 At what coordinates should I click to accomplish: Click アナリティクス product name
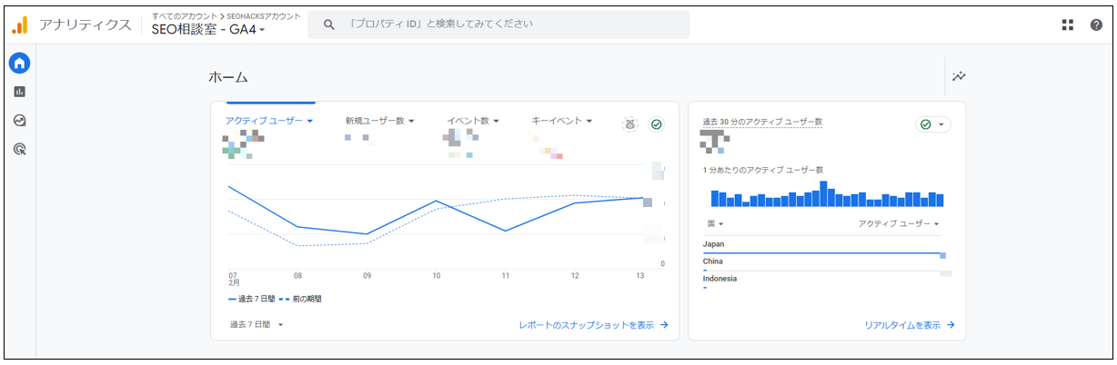[x=85, y=25]
